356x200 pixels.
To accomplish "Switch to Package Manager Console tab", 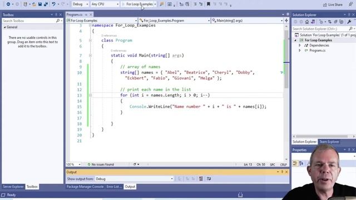I will [85, 187].
